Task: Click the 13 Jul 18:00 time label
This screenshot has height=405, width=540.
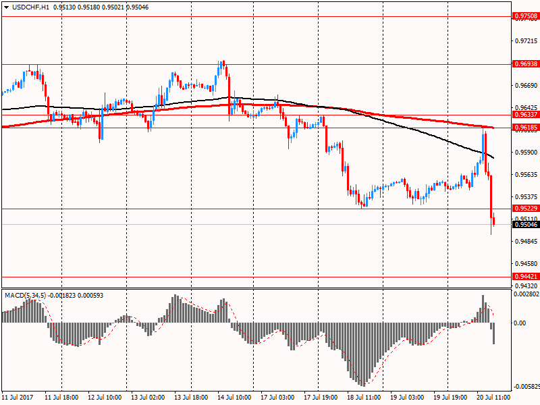Action: [x=191, y=398]
